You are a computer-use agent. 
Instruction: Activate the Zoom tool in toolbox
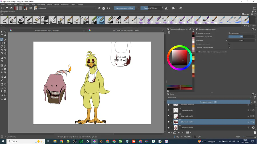tap(2, 99)
